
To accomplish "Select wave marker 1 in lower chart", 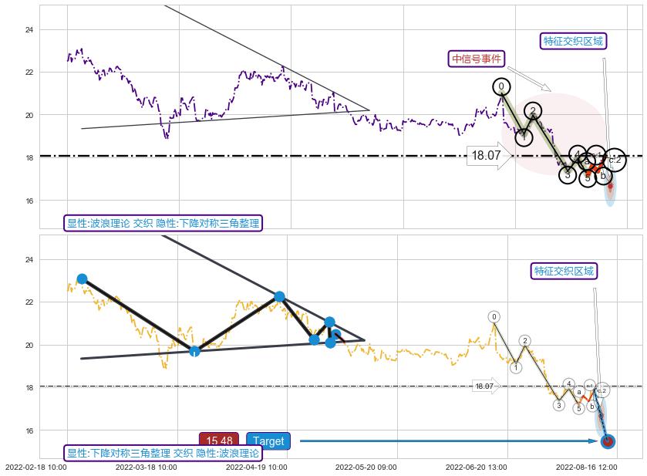I will (516, 368).
